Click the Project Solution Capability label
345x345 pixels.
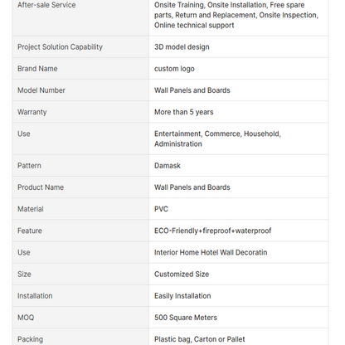tap(60, 47)
